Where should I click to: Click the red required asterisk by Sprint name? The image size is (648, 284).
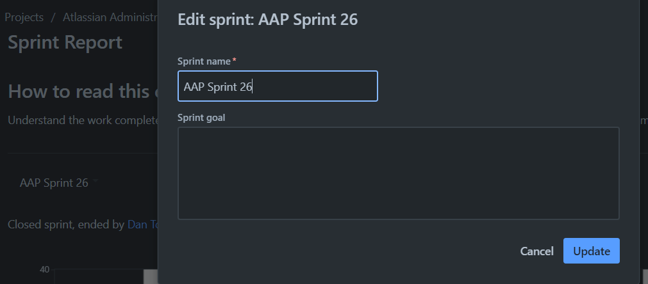pos(235,60)
